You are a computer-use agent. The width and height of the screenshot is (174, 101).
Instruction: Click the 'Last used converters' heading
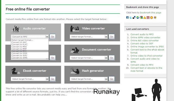pos(138,29)
